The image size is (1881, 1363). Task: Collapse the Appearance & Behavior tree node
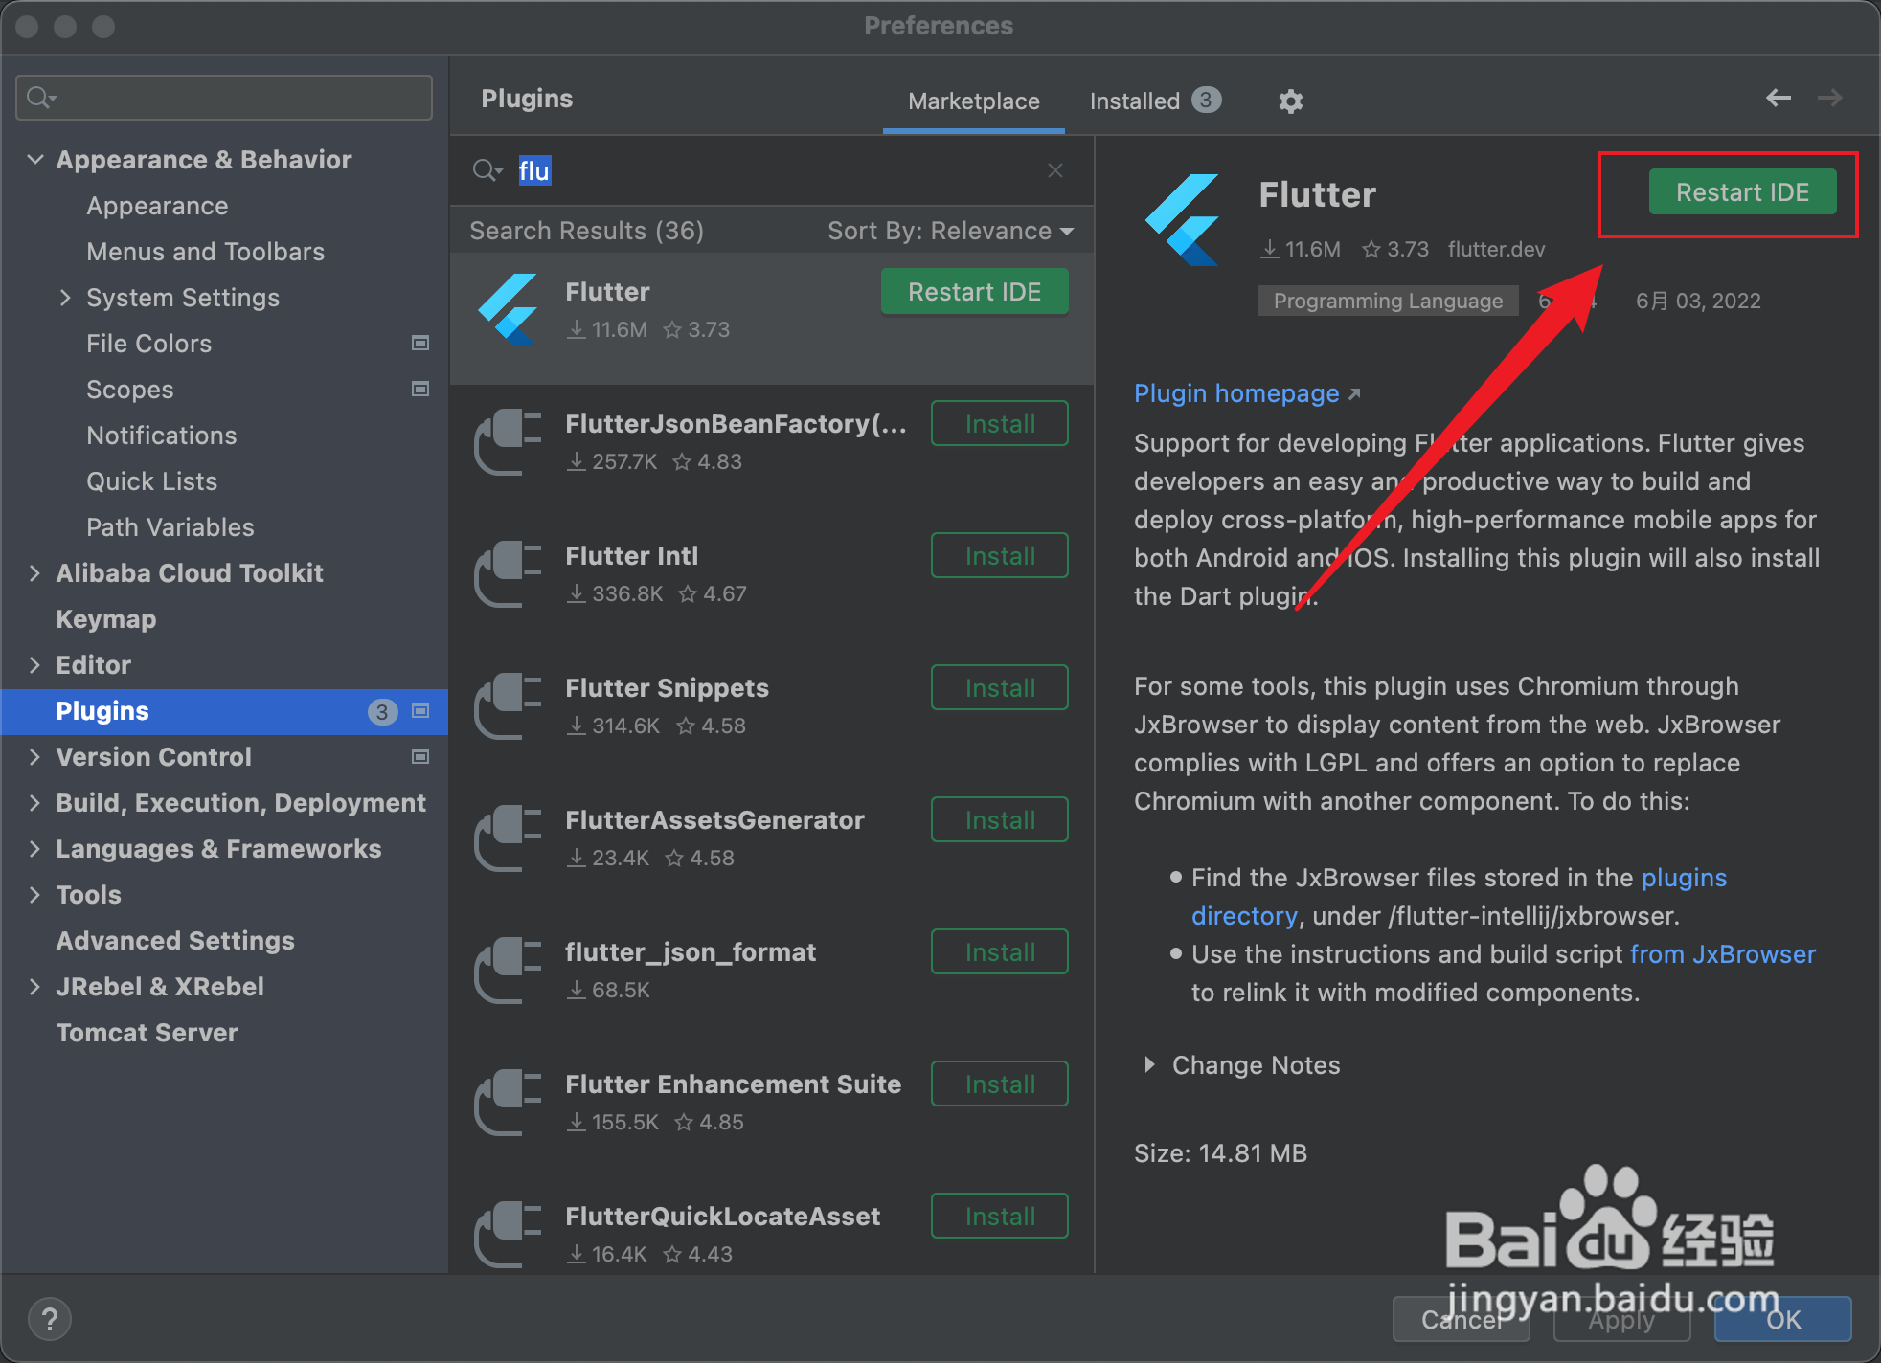35,160
